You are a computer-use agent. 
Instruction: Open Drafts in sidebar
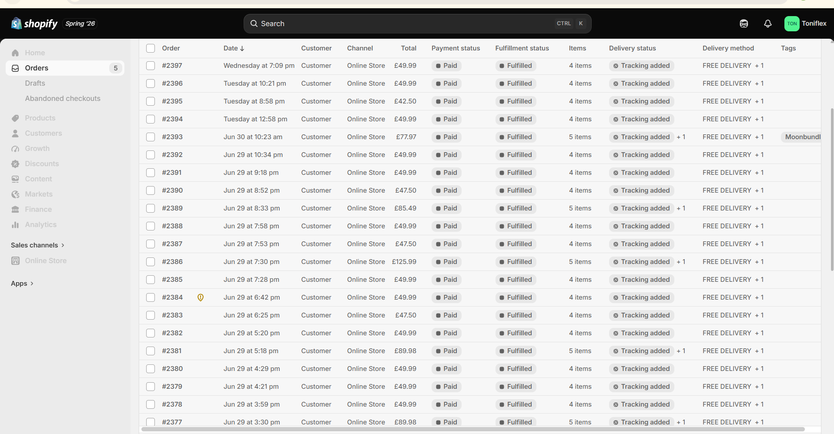(35, 83)
